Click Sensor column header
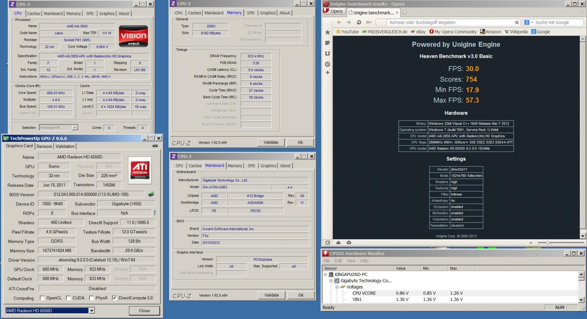The image size is (587, 319). 358,268
